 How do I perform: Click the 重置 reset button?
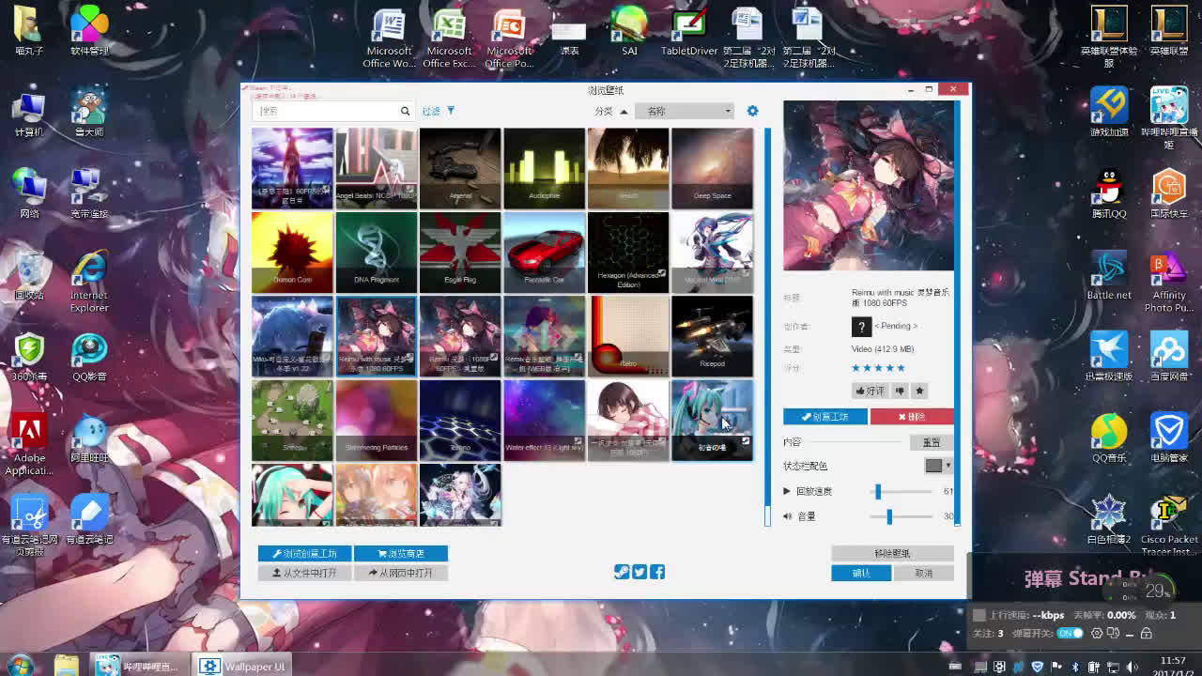pos(932,442)
